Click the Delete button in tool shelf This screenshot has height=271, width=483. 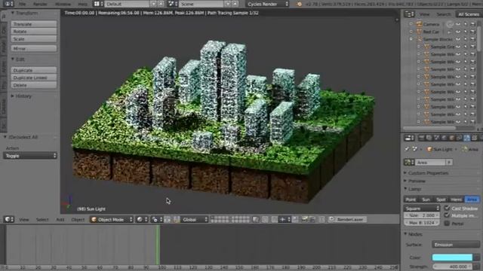[34, 85]
